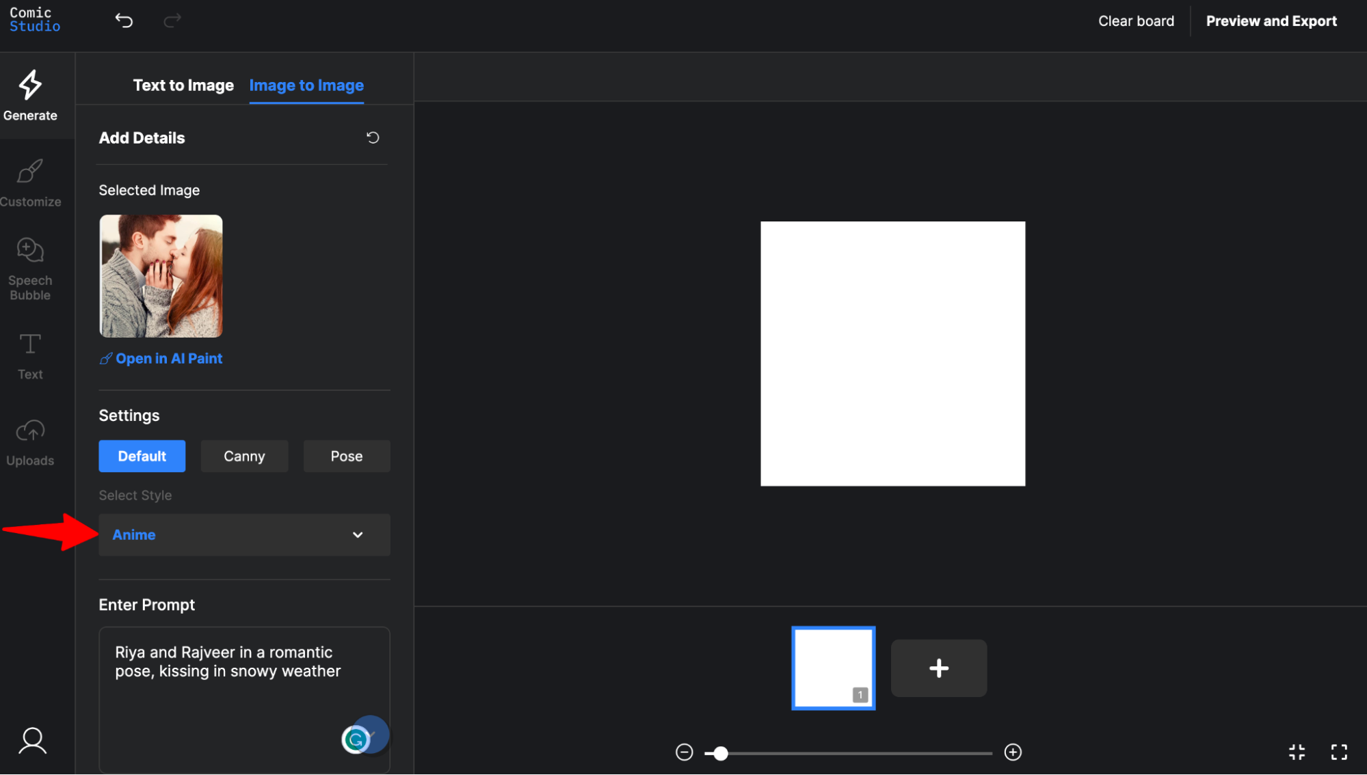
Task: Click the Select Style label
Action: coord(135,495)
